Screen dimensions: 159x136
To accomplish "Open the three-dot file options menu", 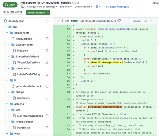I will (x=152, y=21).
